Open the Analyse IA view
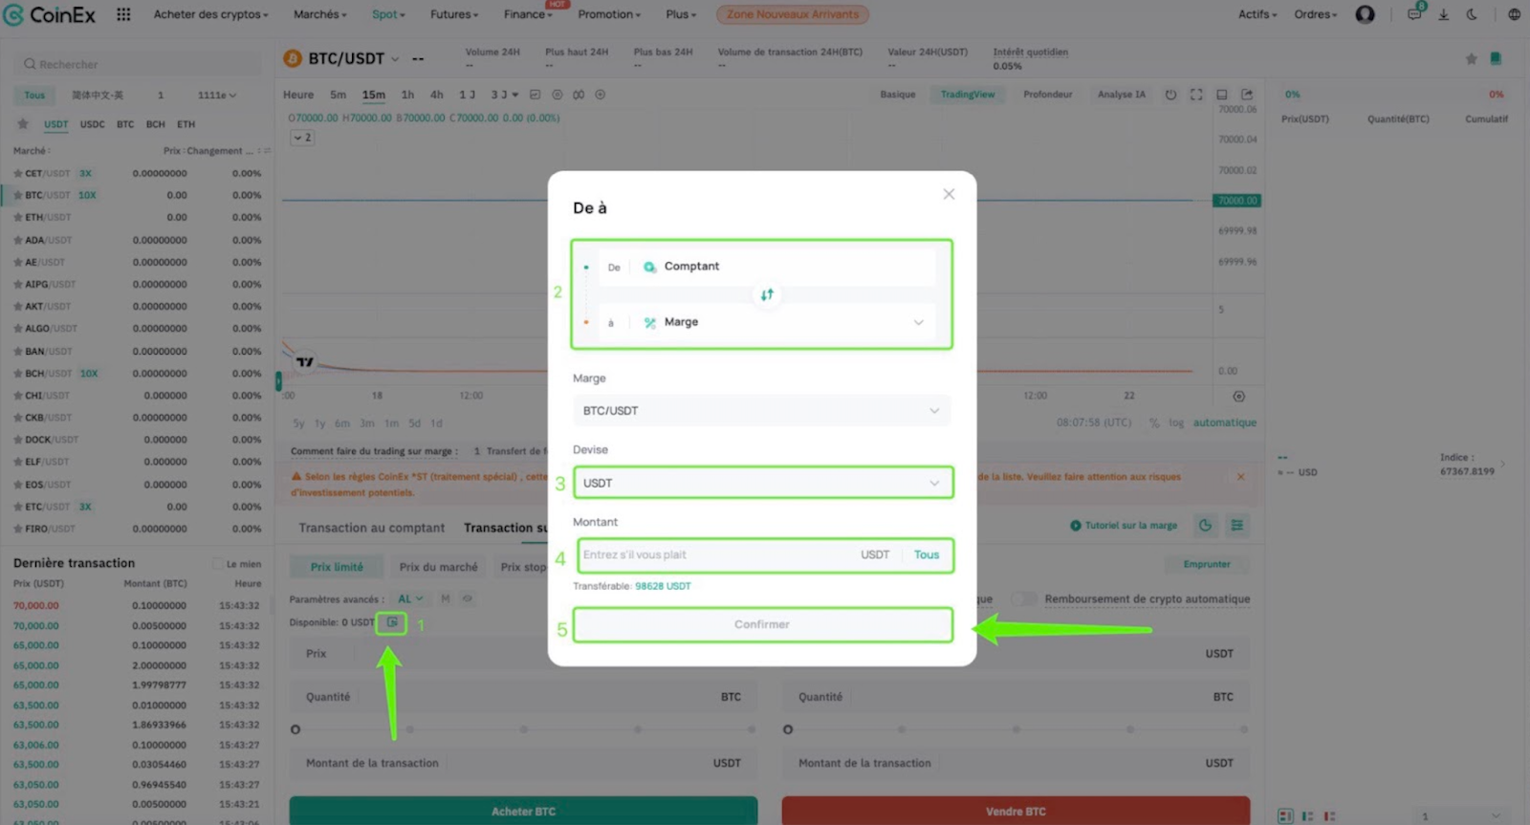This screenshot has height=825, width=1530. (1122, 95)
